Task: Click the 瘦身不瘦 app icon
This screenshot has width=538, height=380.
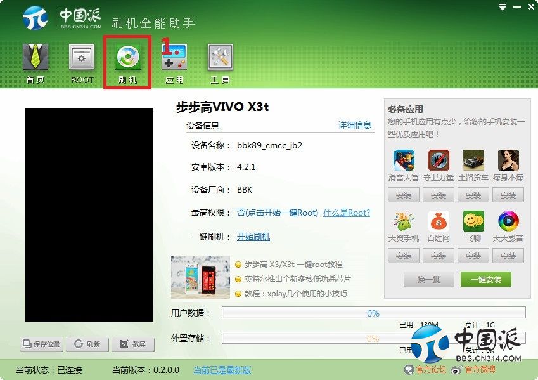Action: 508,160
